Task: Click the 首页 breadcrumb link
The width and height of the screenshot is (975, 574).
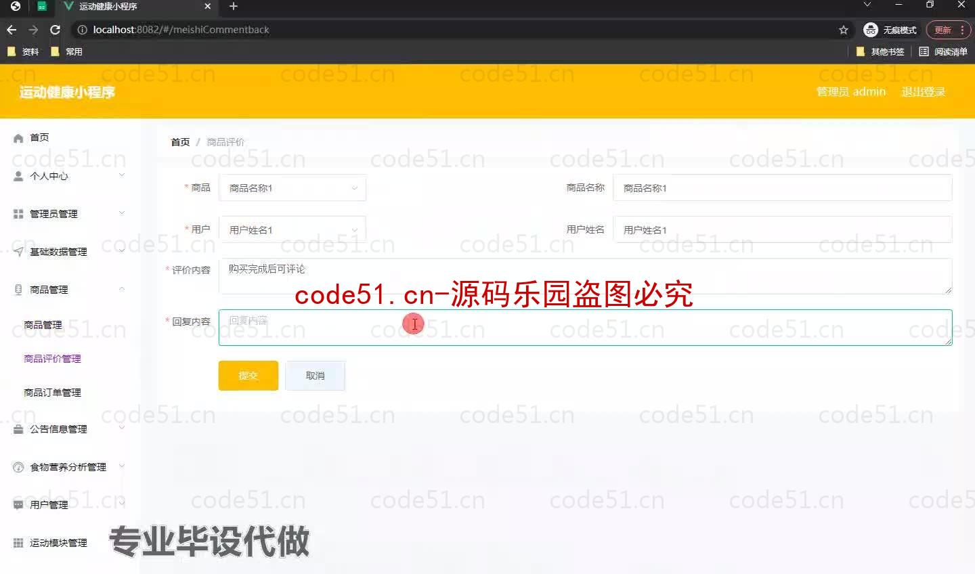Action: 180,142
